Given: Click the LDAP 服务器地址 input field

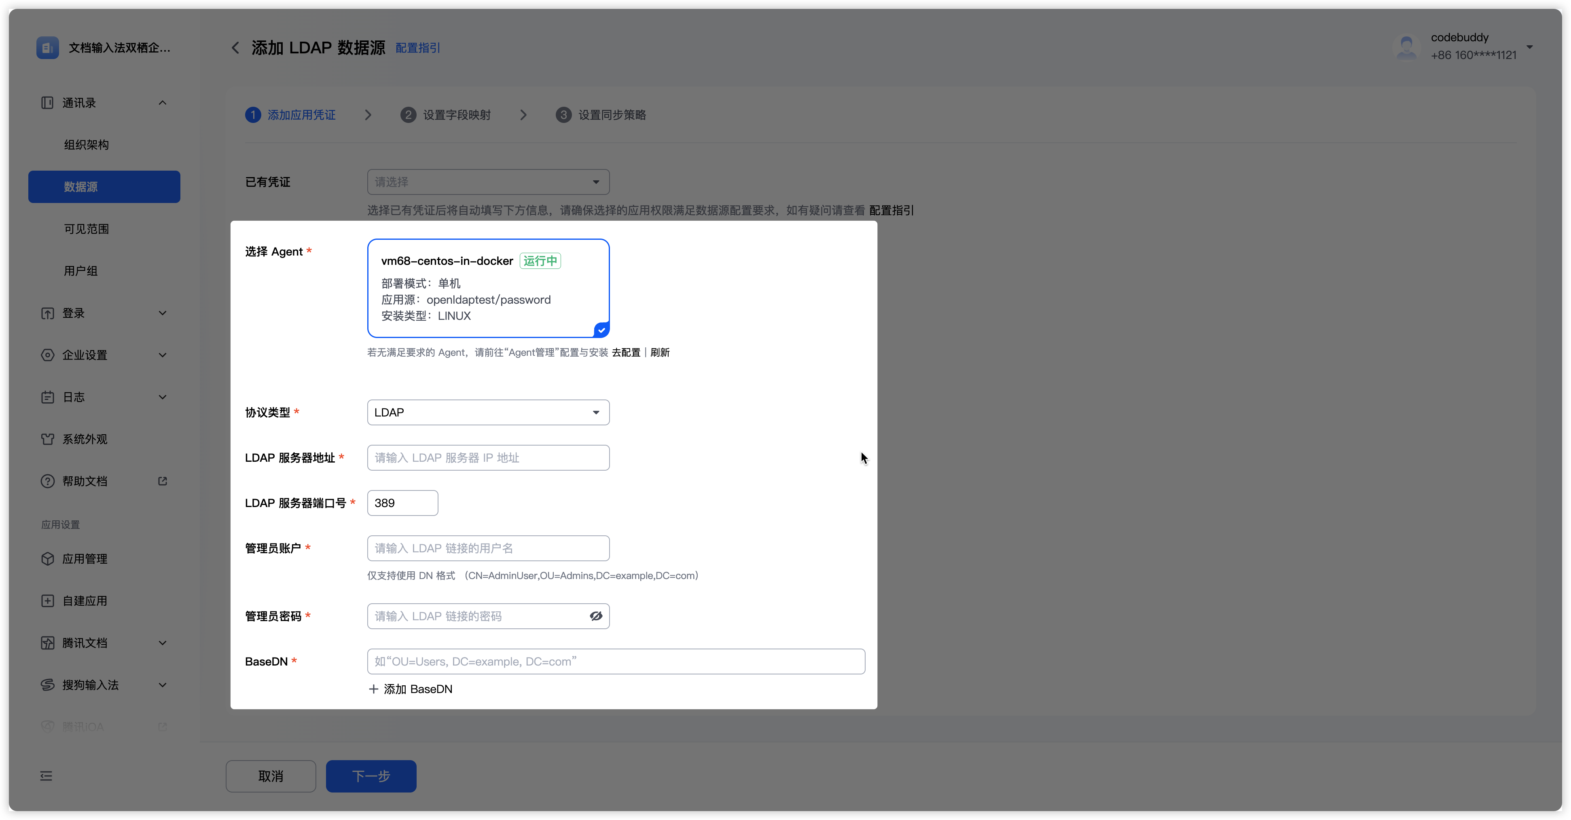Looking at the screenshot, I should (488, 458).
